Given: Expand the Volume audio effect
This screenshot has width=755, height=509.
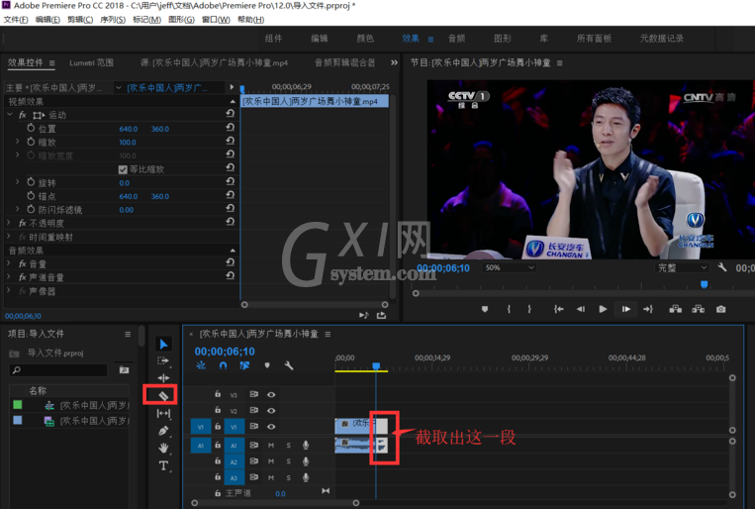Looking at the screenshot, I should (x=9, y=263).
